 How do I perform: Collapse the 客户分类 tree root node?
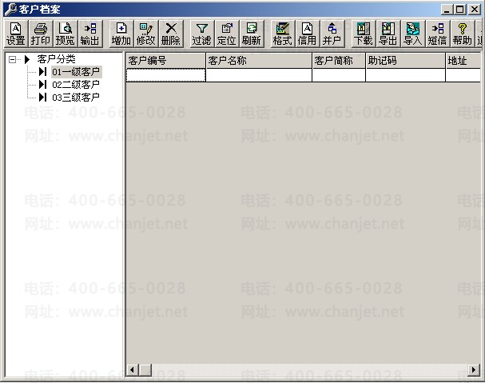(x=12, y=59)
